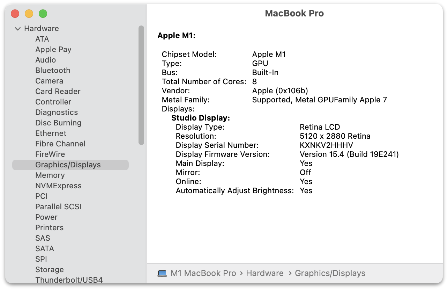Select SATA in the sidebar
Image resolution: width=448 pixels, height=290 pixels.
(44, 248)
